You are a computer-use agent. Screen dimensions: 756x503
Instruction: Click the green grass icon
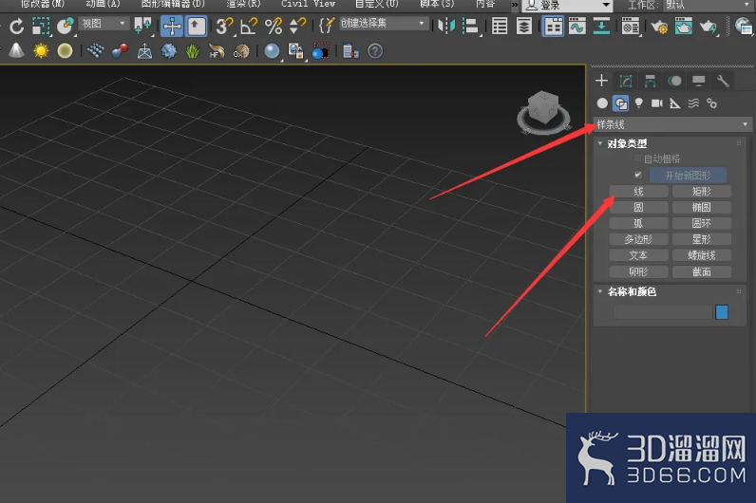pyautogui.click(x=193, y=50)
